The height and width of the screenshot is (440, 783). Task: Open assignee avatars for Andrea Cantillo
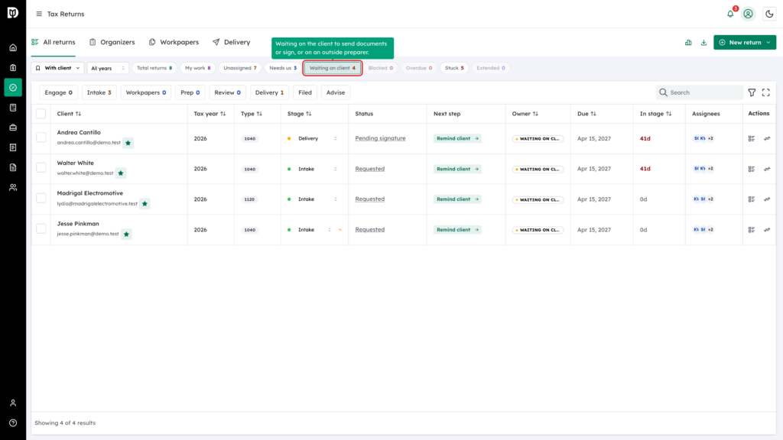click(x=703, y=139)
